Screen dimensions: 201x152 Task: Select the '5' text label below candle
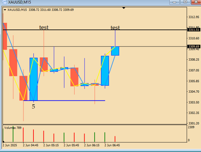(33, 106)
